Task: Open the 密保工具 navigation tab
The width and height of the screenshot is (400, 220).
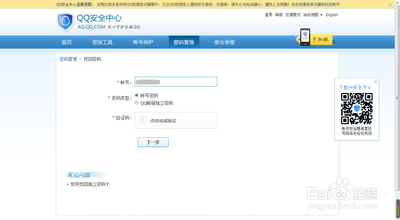Action: click(102, 42)
